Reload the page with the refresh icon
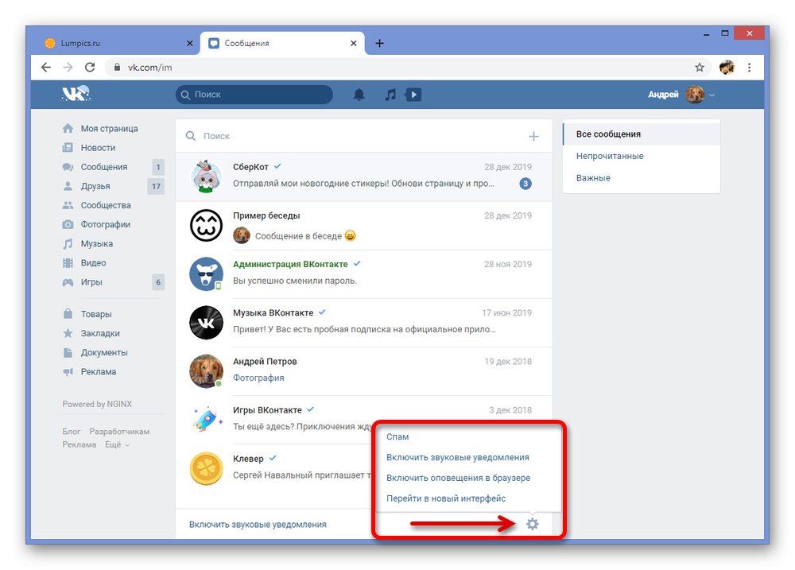Image resolution: width=795 pixels, height=570 pixels. point(90,68)
